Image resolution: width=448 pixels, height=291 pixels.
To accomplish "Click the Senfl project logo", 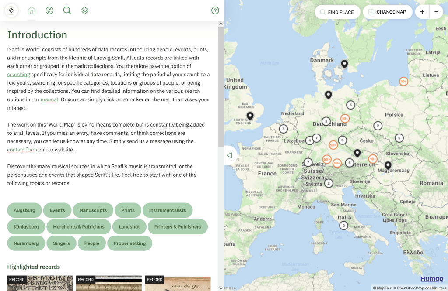I will click(x=11, y=10).
